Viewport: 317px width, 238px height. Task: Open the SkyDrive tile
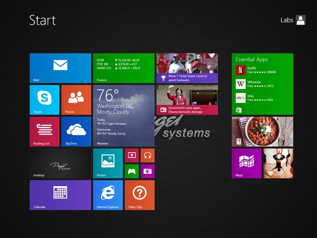pos(76,131)
